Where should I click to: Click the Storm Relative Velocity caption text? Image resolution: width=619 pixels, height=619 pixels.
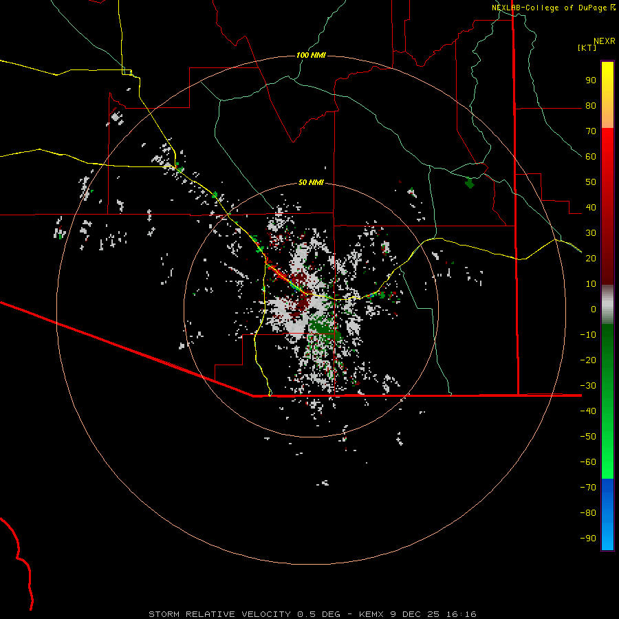pos(219,614)
